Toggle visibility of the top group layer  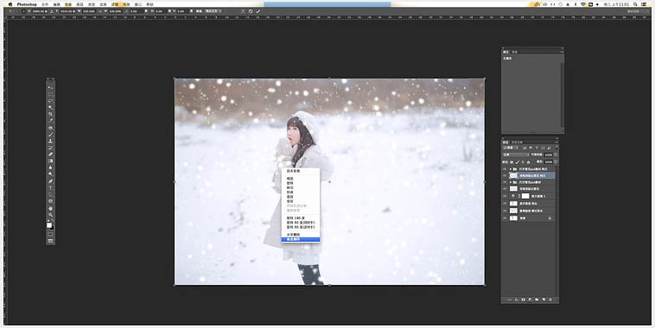(x=505, y=169)
